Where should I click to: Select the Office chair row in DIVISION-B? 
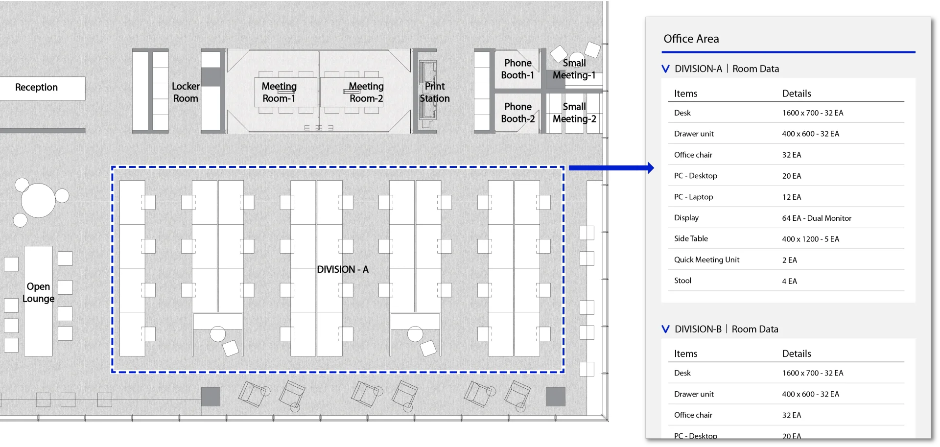(x=786, y=415)
